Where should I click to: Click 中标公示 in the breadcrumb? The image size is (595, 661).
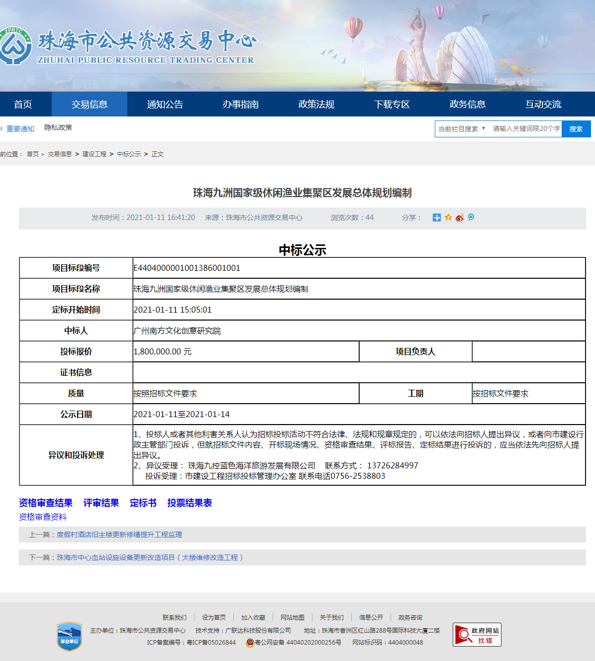pyautogui.click(x=129, y=154)
